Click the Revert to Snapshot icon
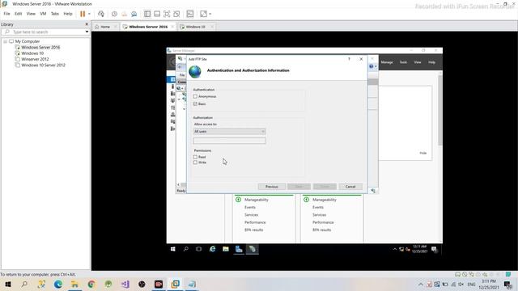This screenshot has width=518, height=291. click(124, 14)
